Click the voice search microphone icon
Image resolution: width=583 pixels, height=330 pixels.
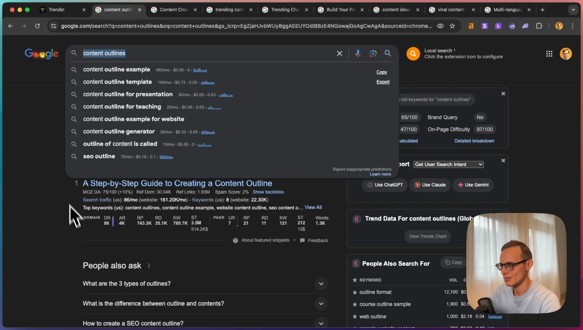pos(358,53)
